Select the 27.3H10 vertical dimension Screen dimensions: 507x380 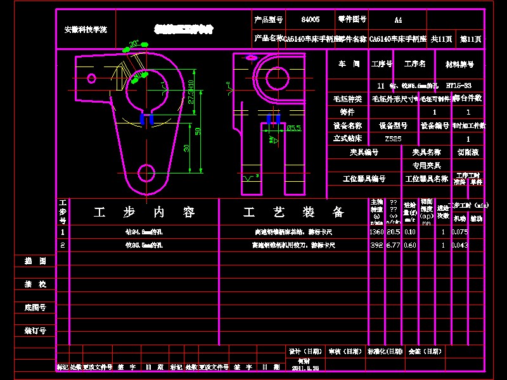click(191, 92)
